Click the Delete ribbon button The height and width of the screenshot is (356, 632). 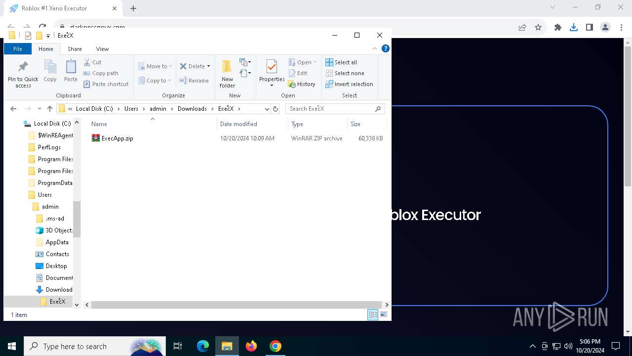coord(195,66)
